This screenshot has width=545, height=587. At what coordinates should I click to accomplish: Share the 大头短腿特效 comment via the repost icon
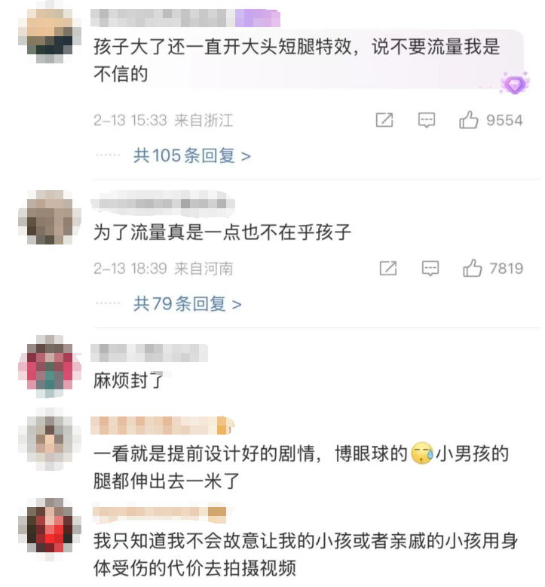coord(384,120)
